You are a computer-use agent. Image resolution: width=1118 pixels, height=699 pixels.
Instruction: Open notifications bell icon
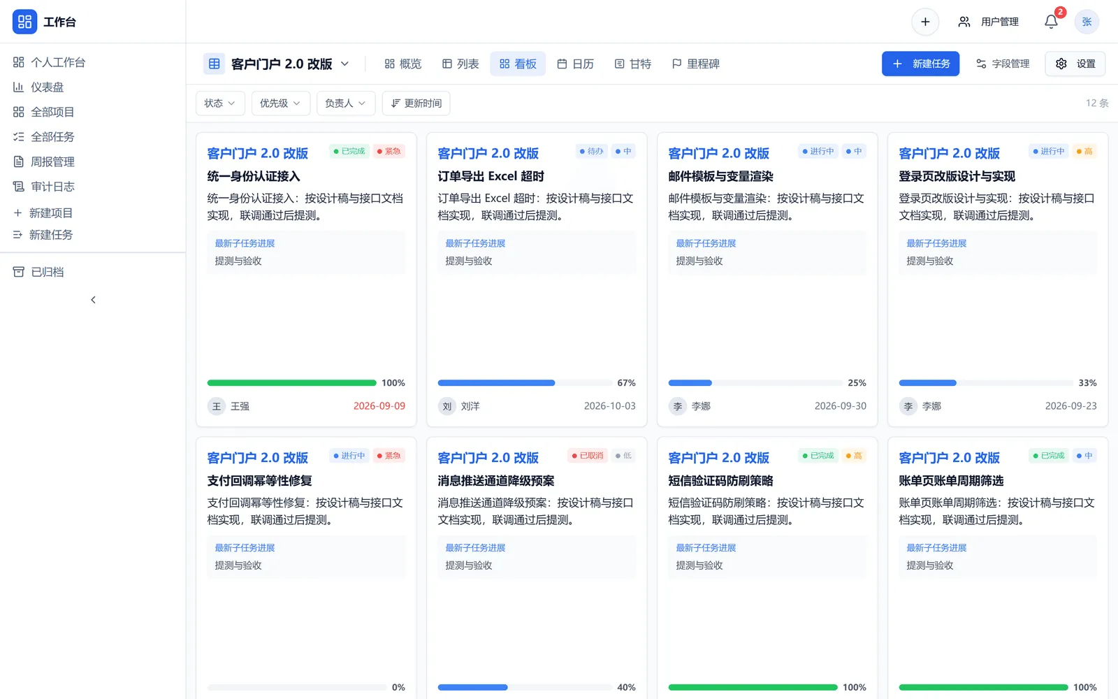point(1051,22)
